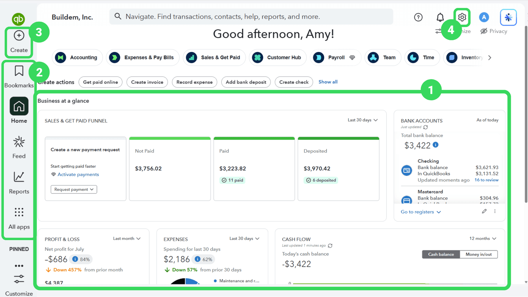The width and height of the screenshot is (528, 297).
Task: Click the Checking account icon
Action: (x=407, y=170)
